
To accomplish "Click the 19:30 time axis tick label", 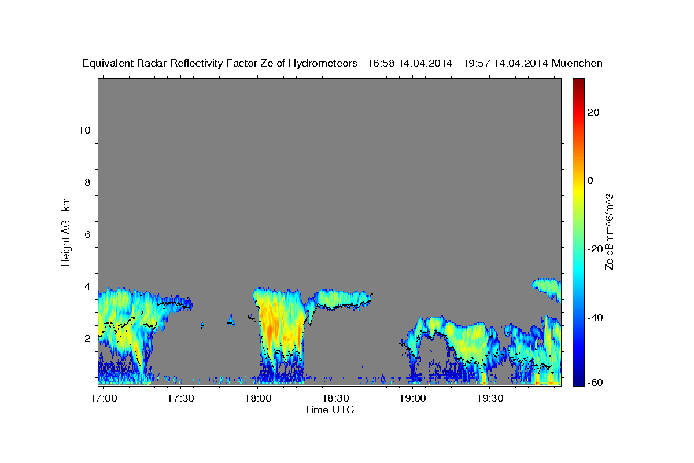I will (x=490, y=399).
